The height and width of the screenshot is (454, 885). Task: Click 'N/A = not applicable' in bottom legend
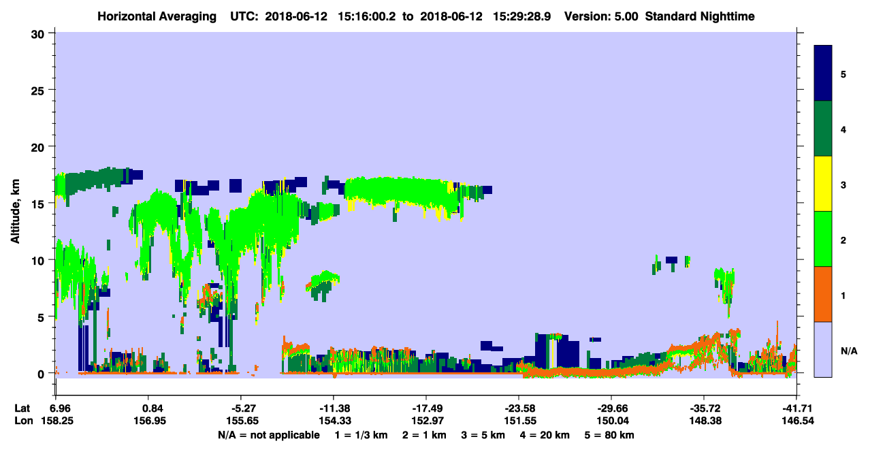[269, 435]
